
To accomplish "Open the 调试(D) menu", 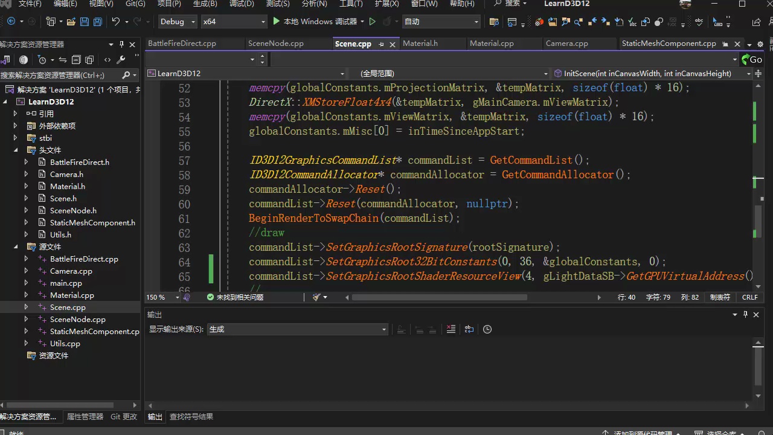I will 242,4.
